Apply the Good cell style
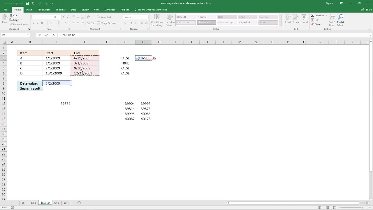 [x=247, y=17]
